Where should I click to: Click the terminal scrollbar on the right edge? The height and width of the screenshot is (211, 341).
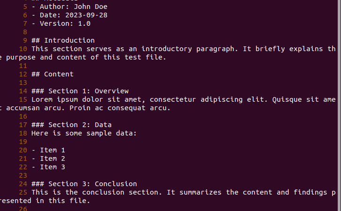(x=339, y=105)
